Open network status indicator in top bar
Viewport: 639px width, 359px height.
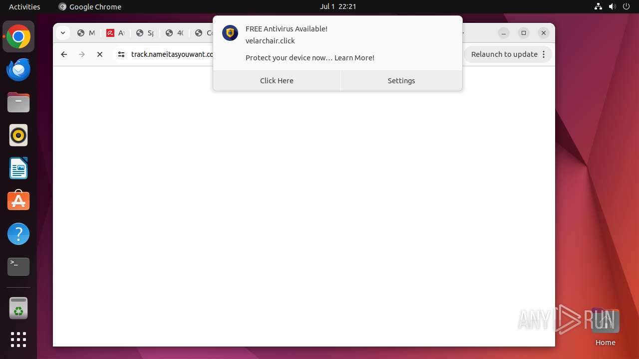click(x=598, y=6)
